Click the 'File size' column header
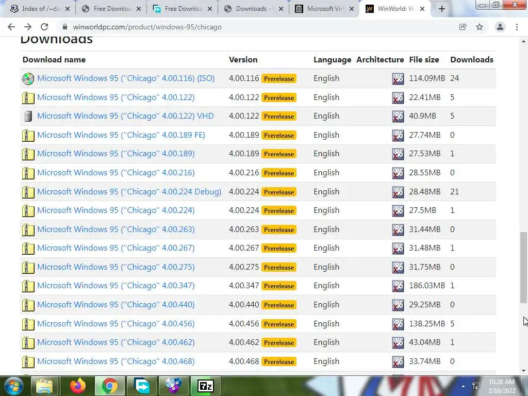 pos(424,60)
